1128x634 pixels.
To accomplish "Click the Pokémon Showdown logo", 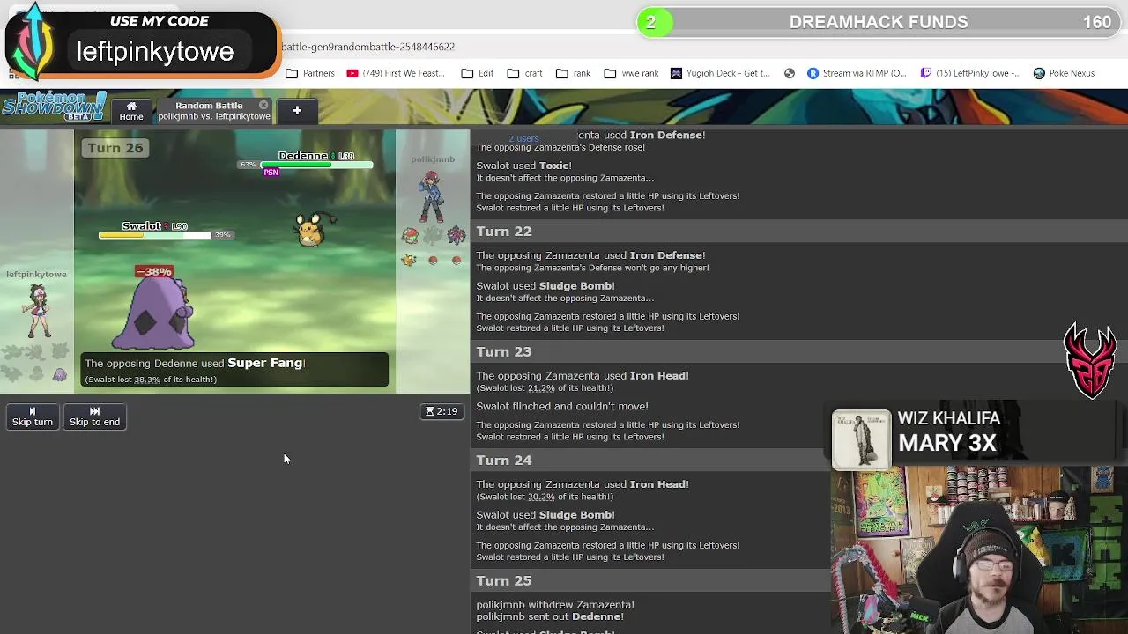I will [x=55, y=107].
